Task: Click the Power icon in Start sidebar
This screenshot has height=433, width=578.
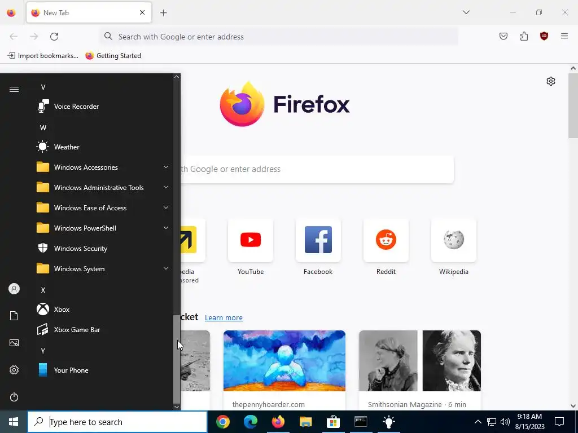Action: click(14, 397)
